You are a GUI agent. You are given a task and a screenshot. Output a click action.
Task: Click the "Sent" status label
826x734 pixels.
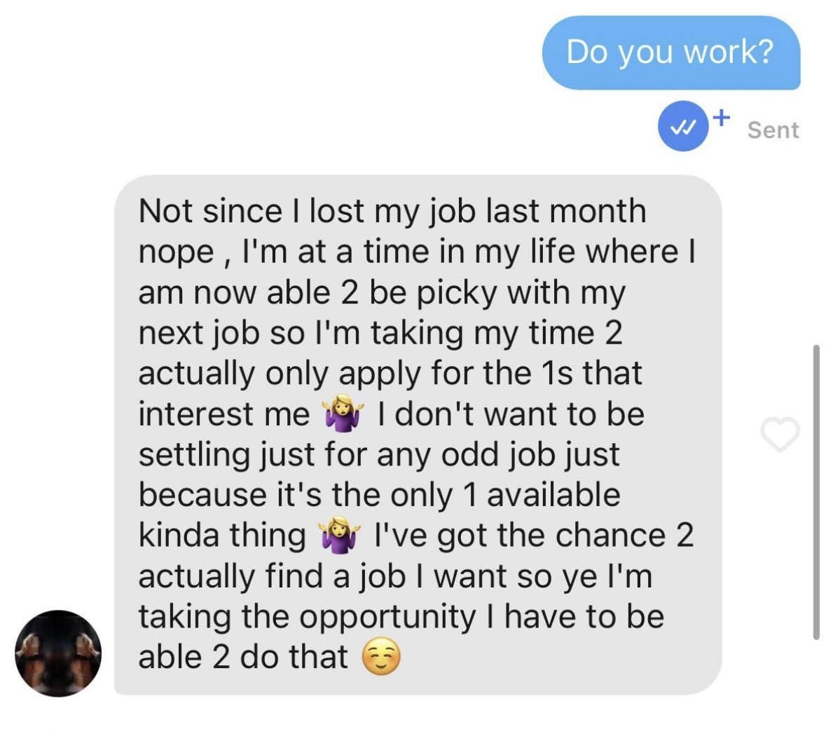(x=773, y=130)
